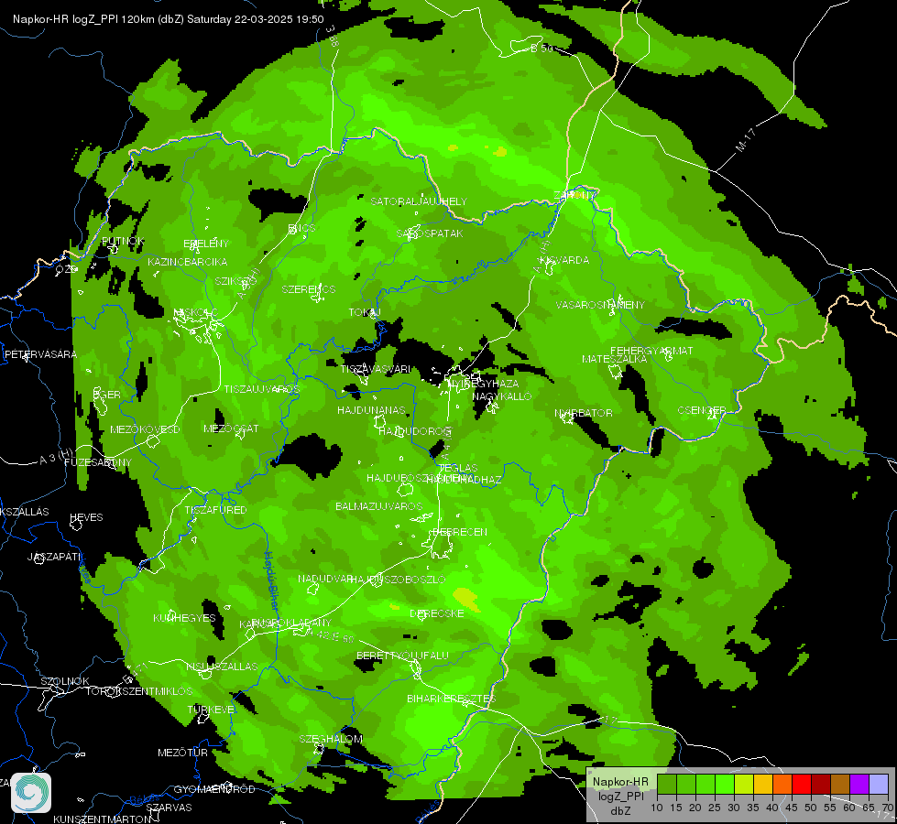897x824 pixels.
Task: Click the MEZOCSAT city label
Action: point(231,428)
